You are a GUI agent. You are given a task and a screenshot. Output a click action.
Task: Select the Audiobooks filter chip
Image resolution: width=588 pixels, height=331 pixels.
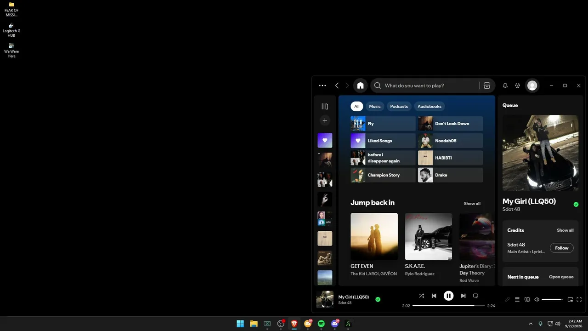[430, 106]
